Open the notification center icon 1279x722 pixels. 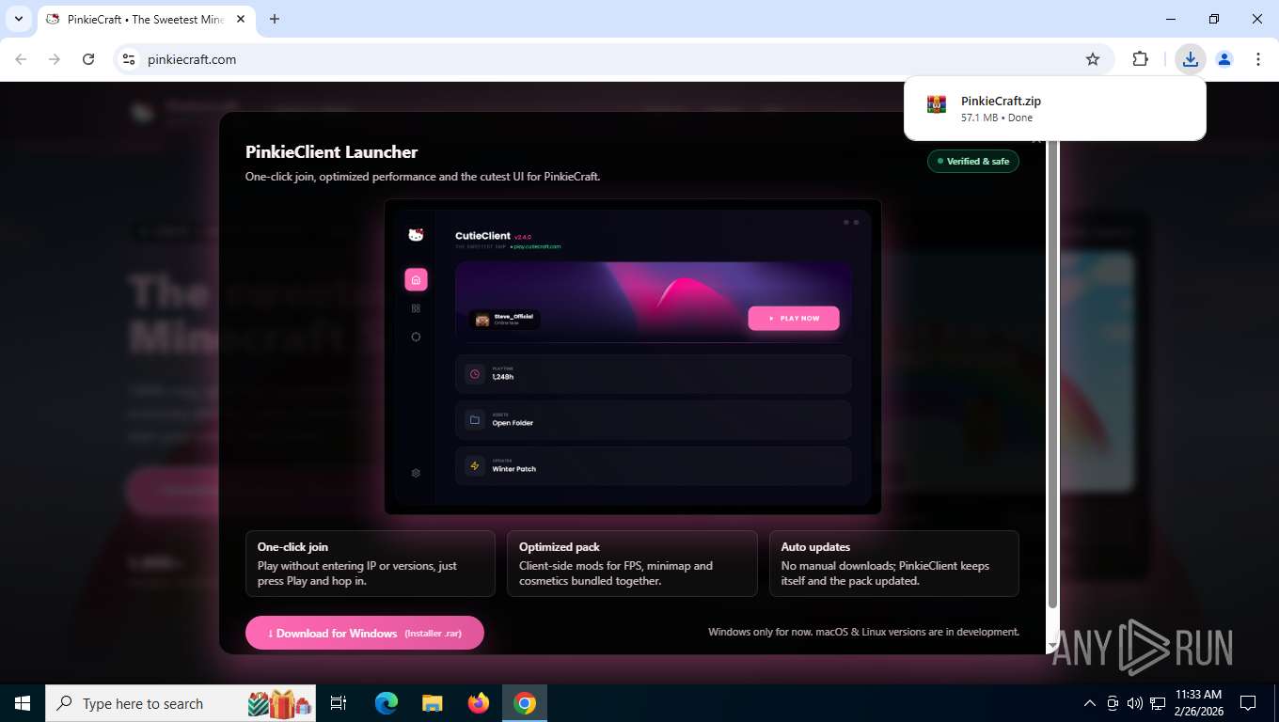pos(1248,703)
